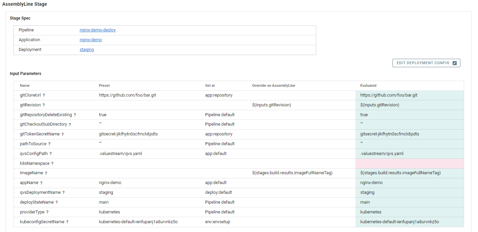Click help icon beside appName
This screenshot has width=478, height=232.
point(41,183)
